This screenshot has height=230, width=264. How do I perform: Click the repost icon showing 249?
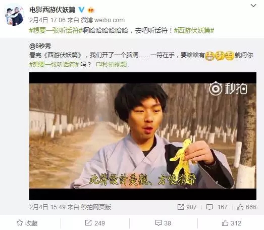coord(88,223)
